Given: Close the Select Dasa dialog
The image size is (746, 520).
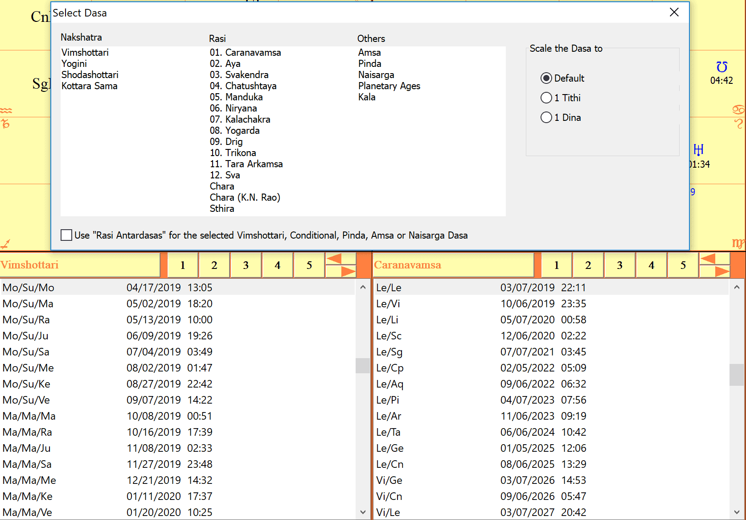Looking at the screenshot, I should pyautogui.click(x=674, y=12).
